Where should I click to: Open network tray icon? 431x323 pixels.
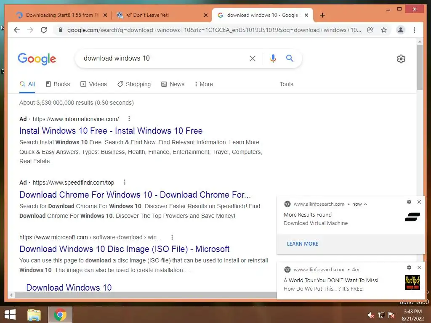click(x=381, y=315)
